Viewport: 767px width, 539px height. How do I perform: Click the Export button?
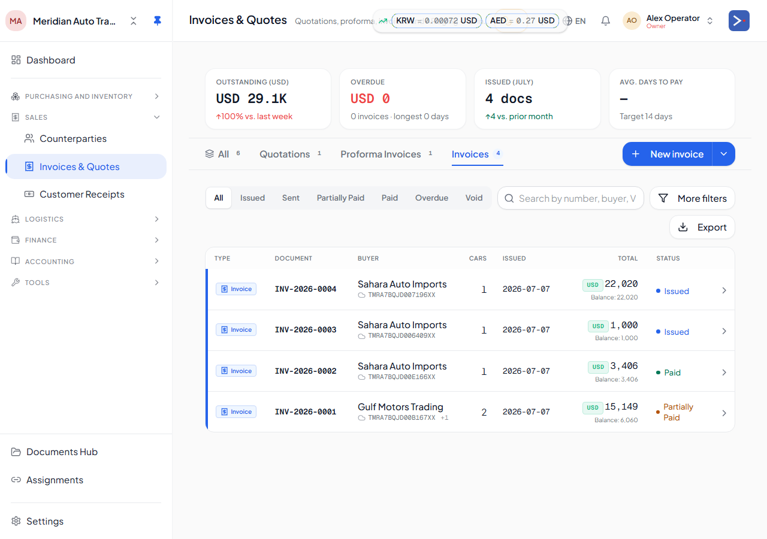[702, 227]
